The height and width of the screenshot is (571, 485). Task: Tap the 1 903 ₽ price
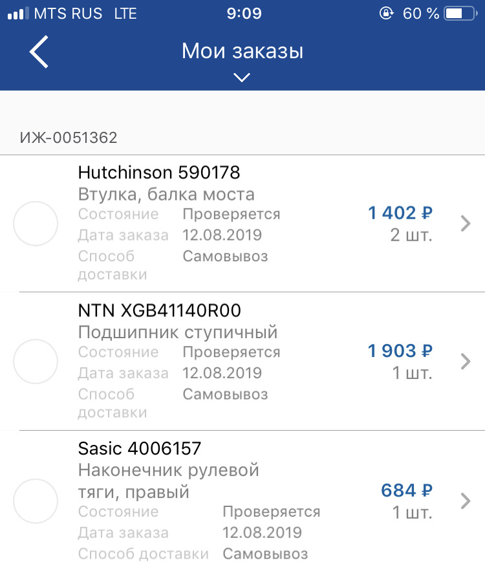pos(400,351)
